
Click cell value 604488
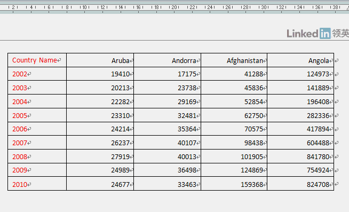(318, 143)
